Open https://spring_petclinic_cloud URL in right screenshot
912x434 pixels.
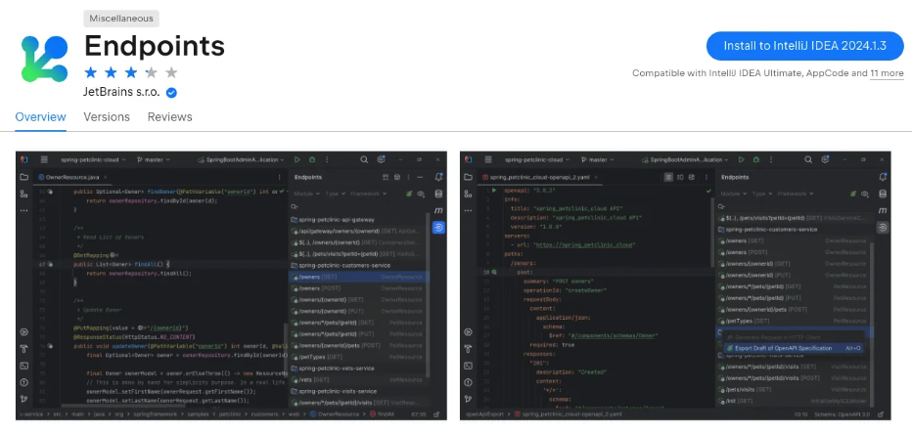click(x=584, y=244)
